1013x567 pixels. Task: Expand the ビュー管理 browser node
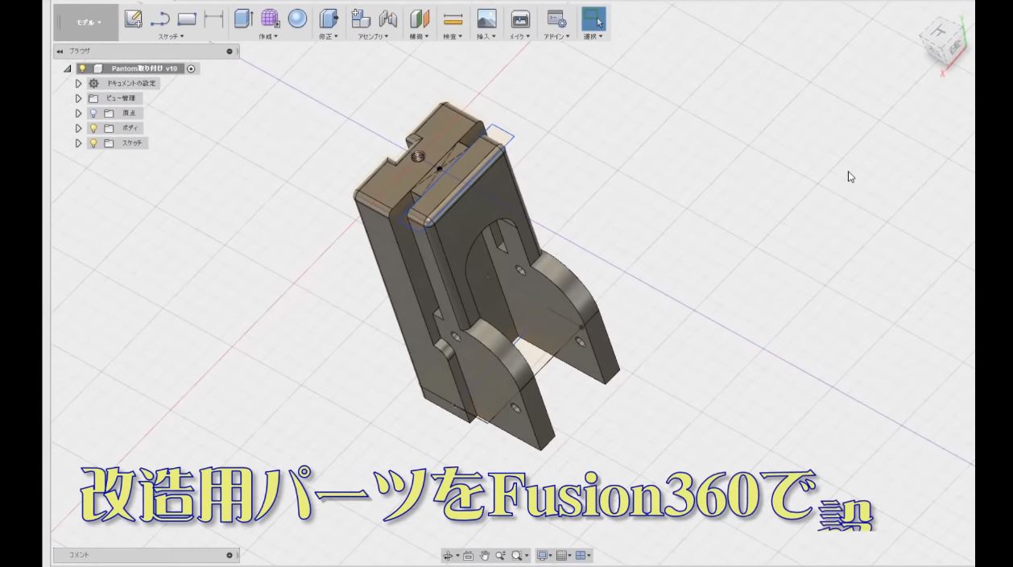tap(78, 97)
